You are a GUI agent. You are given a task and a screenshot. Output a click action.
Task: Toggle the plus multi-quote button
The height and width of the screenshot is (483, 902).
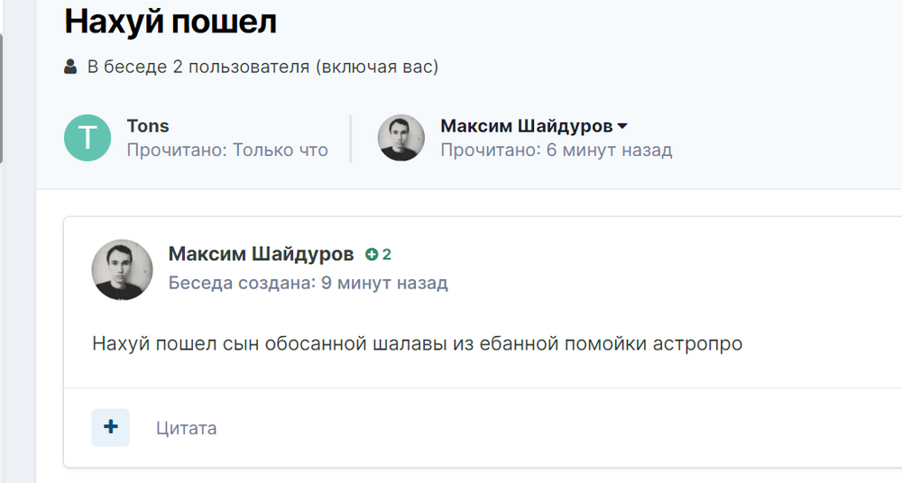point(110,427)
